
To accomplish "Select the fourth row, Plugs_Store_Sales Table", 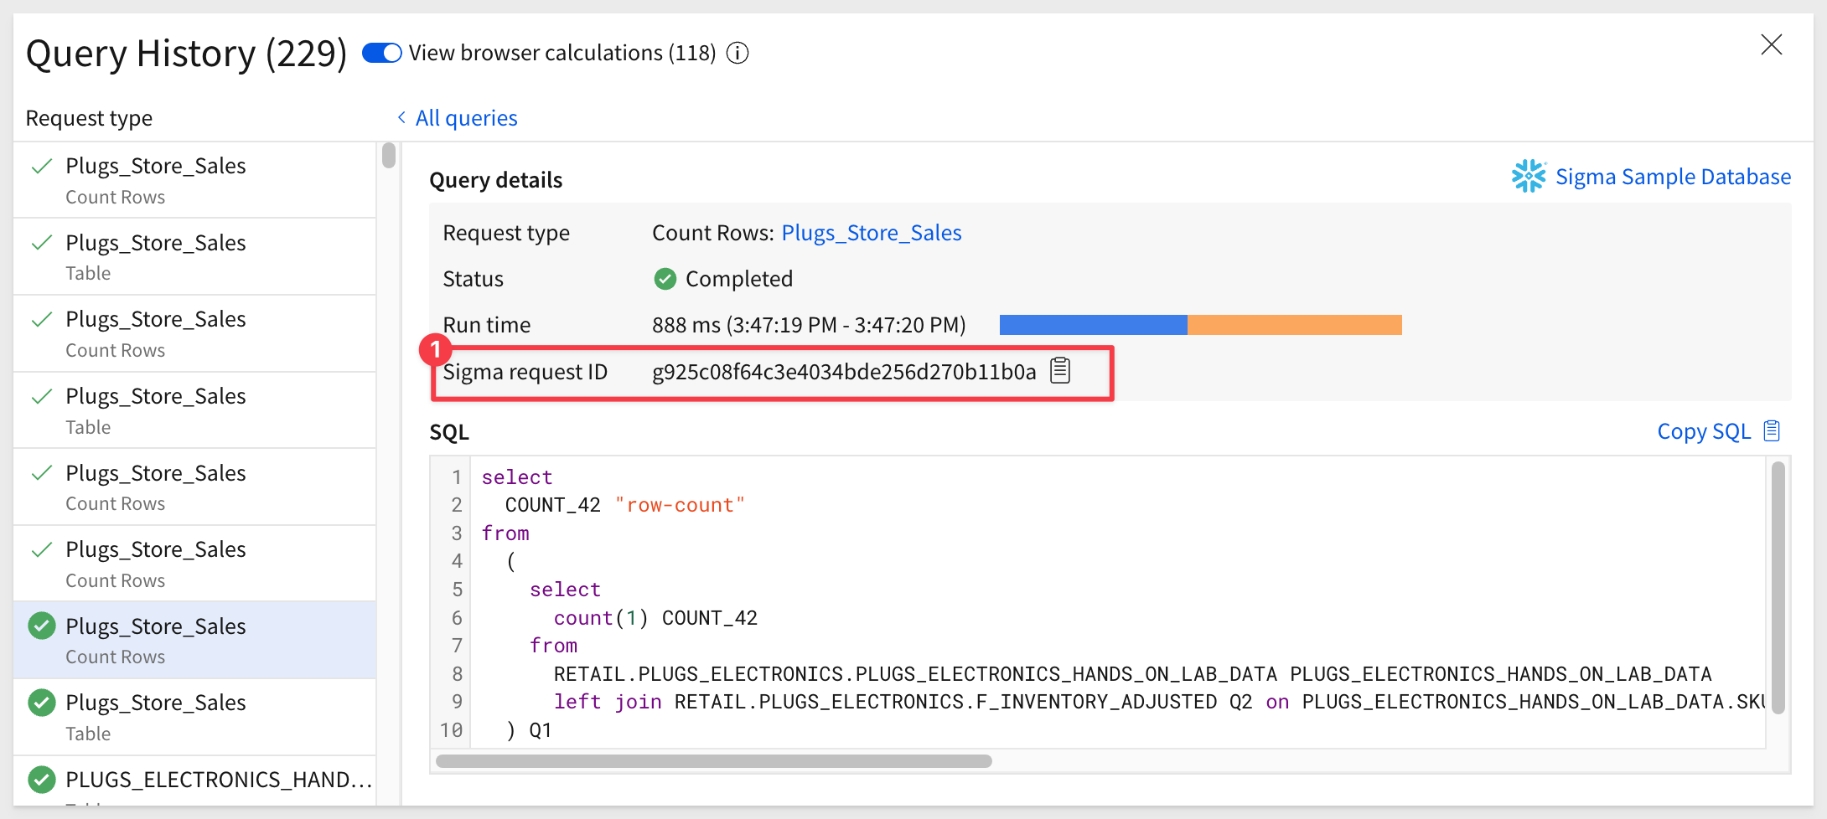I will (194, 410).
